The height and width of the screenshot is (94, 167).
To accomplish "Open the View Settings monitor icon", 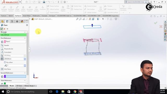I will [x=116, y=19].
